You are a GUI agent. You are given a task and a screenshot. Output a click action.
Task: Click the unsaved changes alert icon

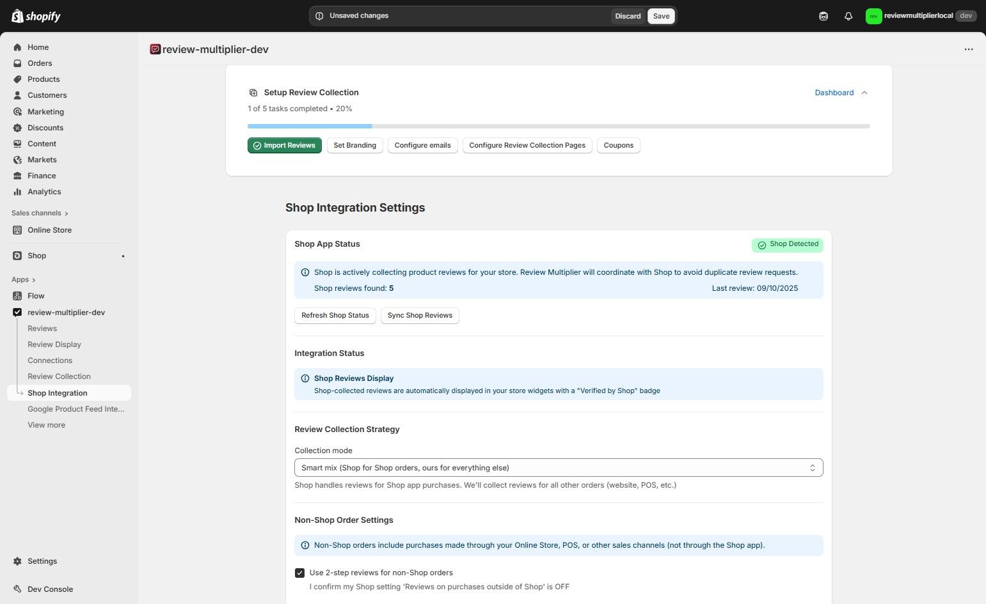[319, 16]
